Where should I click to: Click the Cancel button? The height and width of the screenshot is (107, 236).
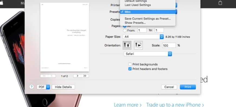pos(169,87)
